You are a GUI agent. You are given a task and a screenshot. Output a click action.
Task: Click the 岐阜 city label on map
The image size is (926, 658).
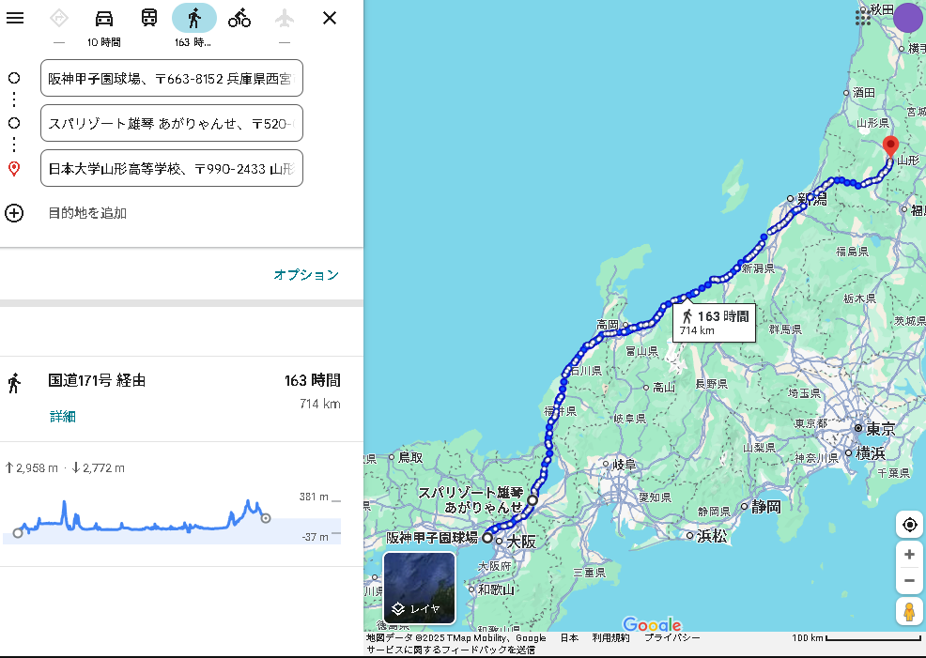624,465
